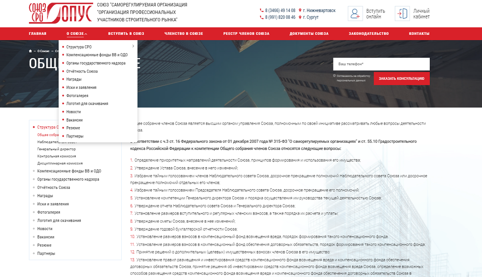Viewport: 482px width, 277px height.
Task: Select the Нижневартовск city location
Action: tap(319, 10)
